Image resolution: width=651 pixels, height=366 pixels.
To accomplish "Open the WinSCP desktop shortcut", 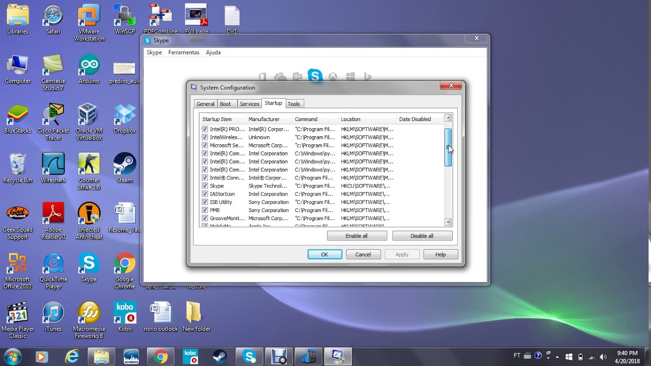I will click(x=125, y=20).
